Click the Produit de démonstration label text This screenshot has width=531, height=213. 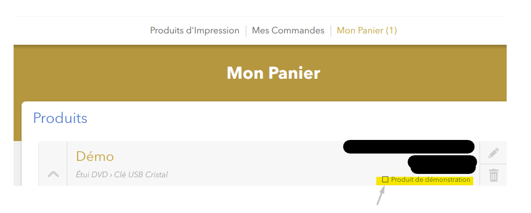(430, 180)
